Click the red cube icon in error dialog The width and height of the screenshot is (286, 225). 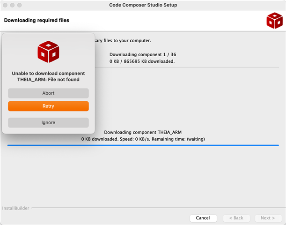(48, 52)
